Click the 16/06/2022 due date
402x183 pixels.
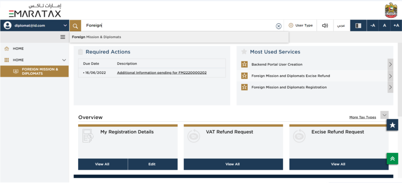tap(95, 73)
